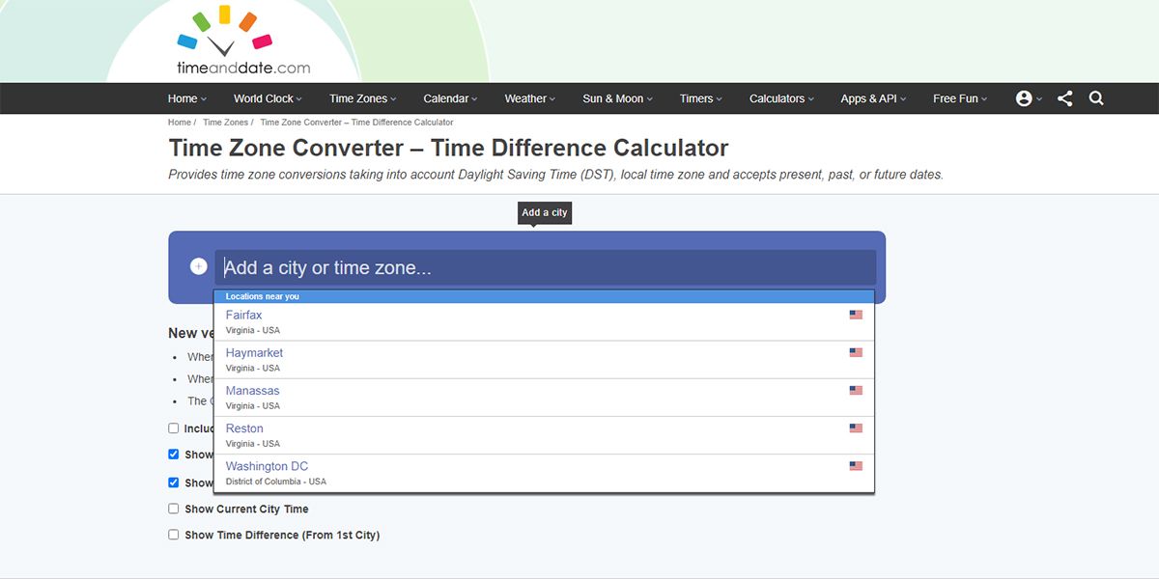Image resolution: width=1159 pixels, height=579 pixels.
Task: Click the US flag beside Reston
Action: (856, 428)
